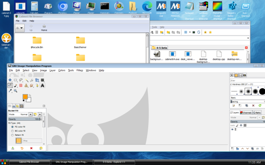The width and height of the screenshot is (265, 165).
Task: Click the refresh brushes green arrow icon
Action: click(260, 106)
